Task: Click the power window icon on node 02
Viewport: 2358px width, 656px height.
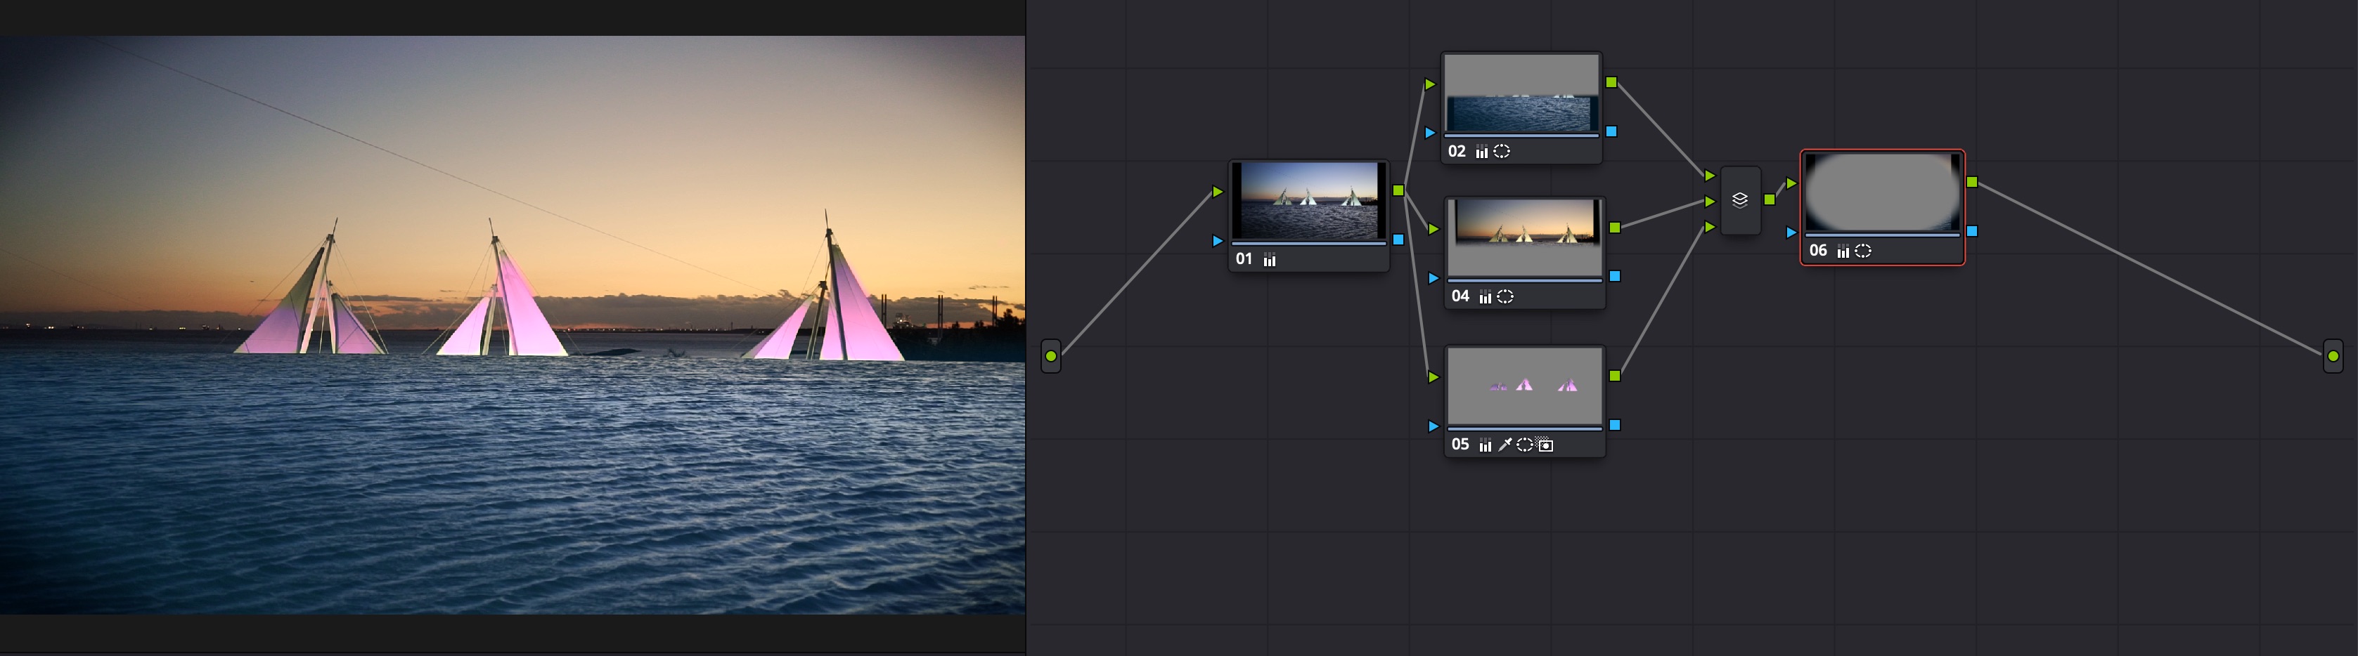Action: click(x=1501, y=152)
